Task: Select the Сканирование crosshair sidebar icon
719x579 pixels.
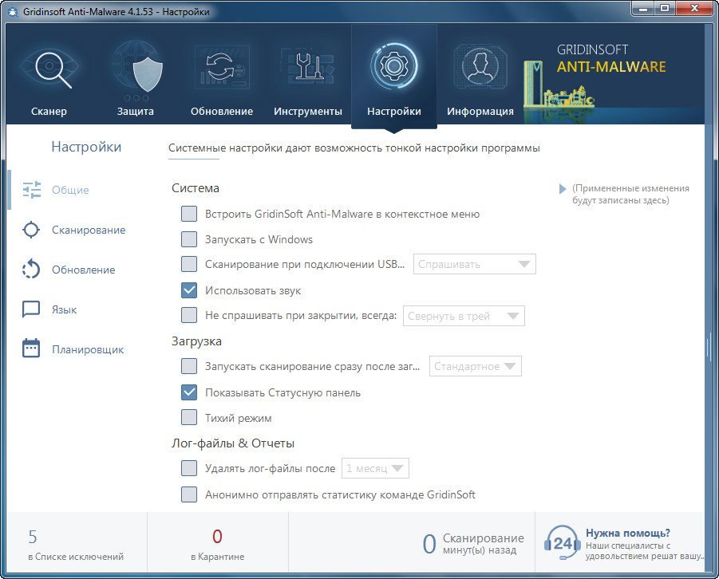Action: [31, 230]
